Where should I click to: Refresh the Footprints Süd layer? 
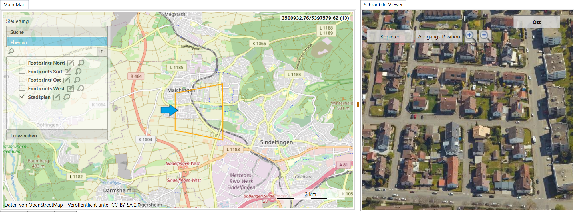pos(78,72)
